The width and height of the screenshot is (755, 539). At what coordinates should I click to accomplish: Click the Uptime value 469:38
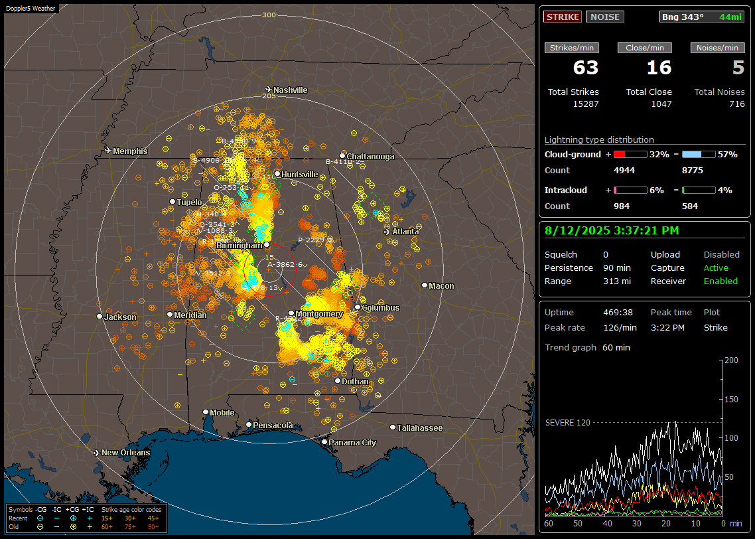click(x=618, y=312)
